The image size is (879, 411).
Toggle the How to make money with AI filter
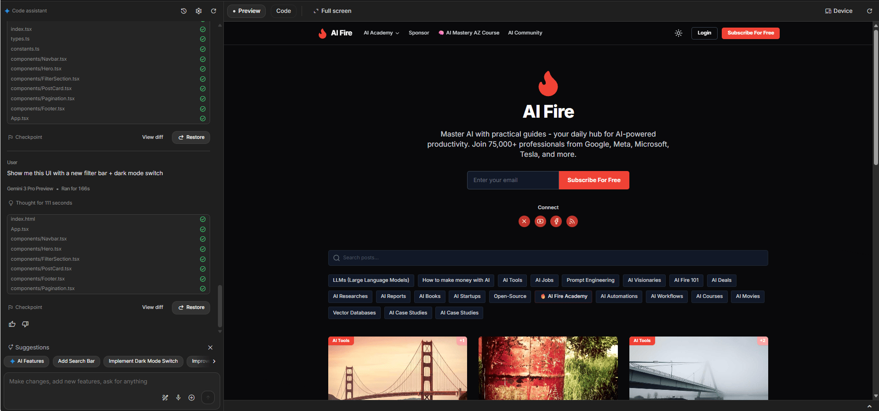456,280
